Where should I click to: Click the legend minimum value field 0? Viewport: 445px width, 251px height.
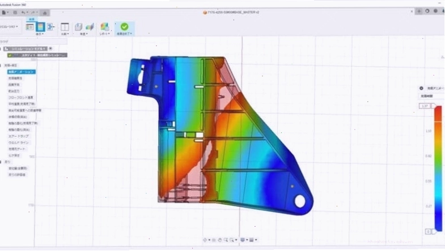428,232
